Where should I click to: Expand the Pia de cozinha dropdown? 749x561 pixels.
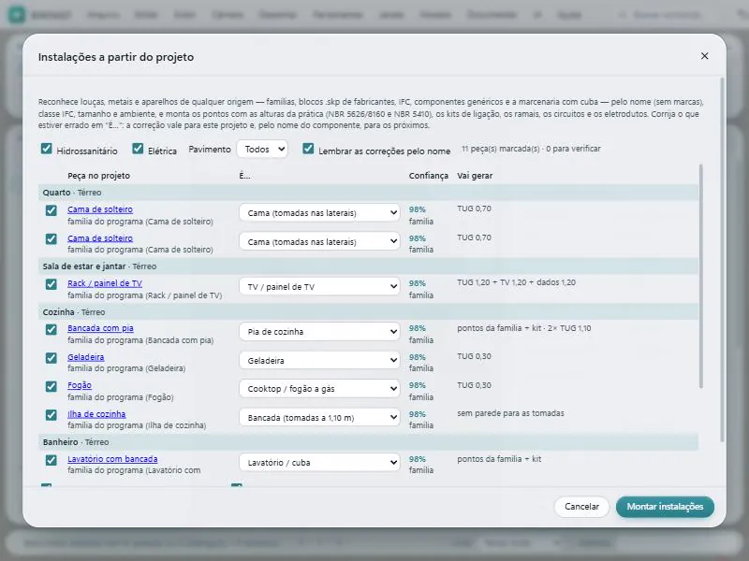319,332
